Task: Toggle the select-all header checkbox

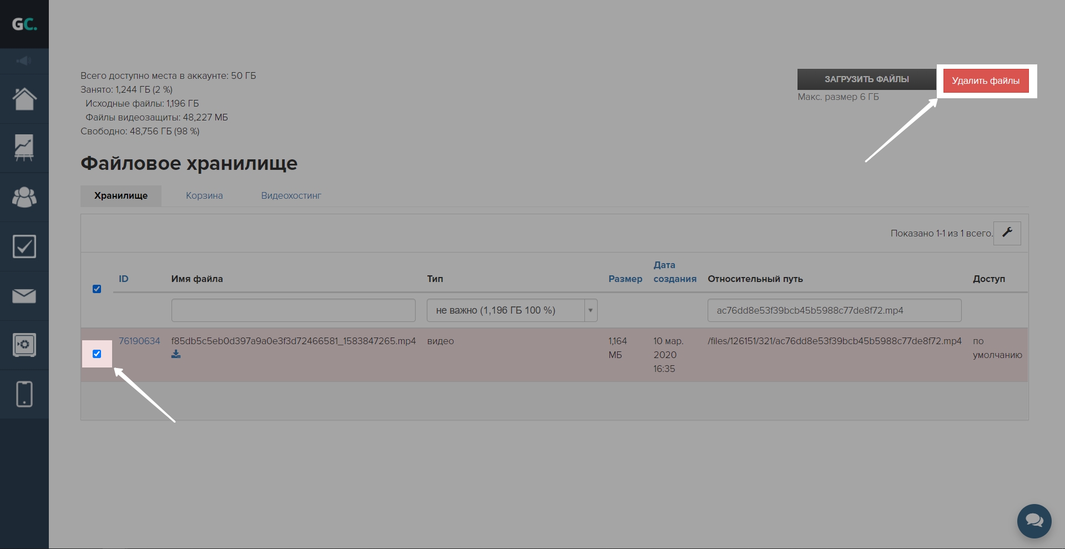Action: [x=97, y=289]
